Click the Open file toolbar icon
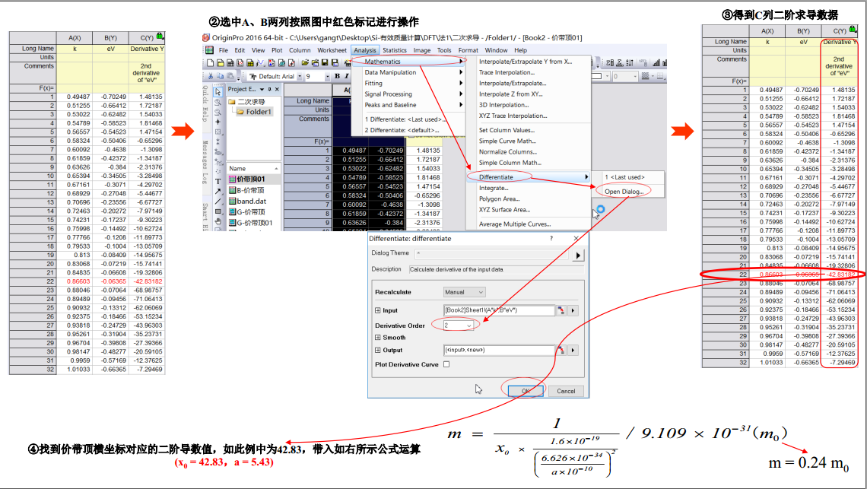867x489 pixels. (x=305, y=62)
